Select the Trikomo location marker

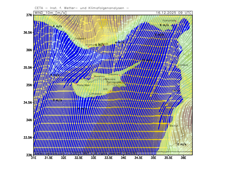click(x=119, y=75)
